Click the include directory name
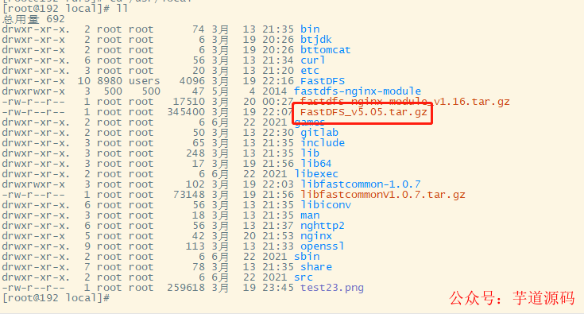 coord(323,143)
